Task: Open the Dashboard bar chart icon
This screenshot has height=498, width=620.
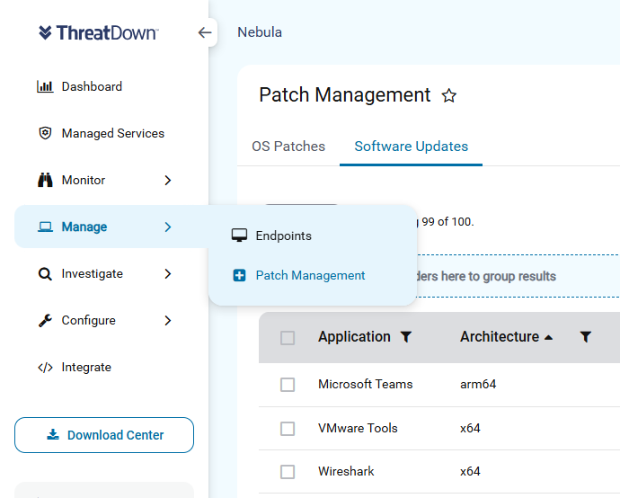Action: 45,86
